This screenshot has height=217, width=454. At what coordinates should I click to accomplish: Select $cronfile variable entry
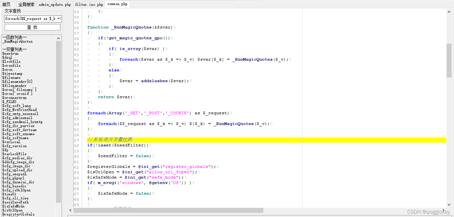tap(11, 66)
